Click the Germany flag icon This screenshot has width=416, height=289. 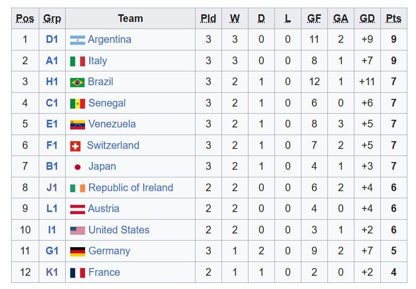[77, 251]
